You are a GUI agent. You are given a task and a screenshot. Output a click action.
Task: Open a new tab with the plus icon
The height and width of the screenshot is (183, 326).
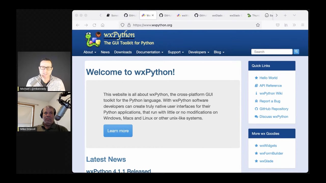point(285,16)
